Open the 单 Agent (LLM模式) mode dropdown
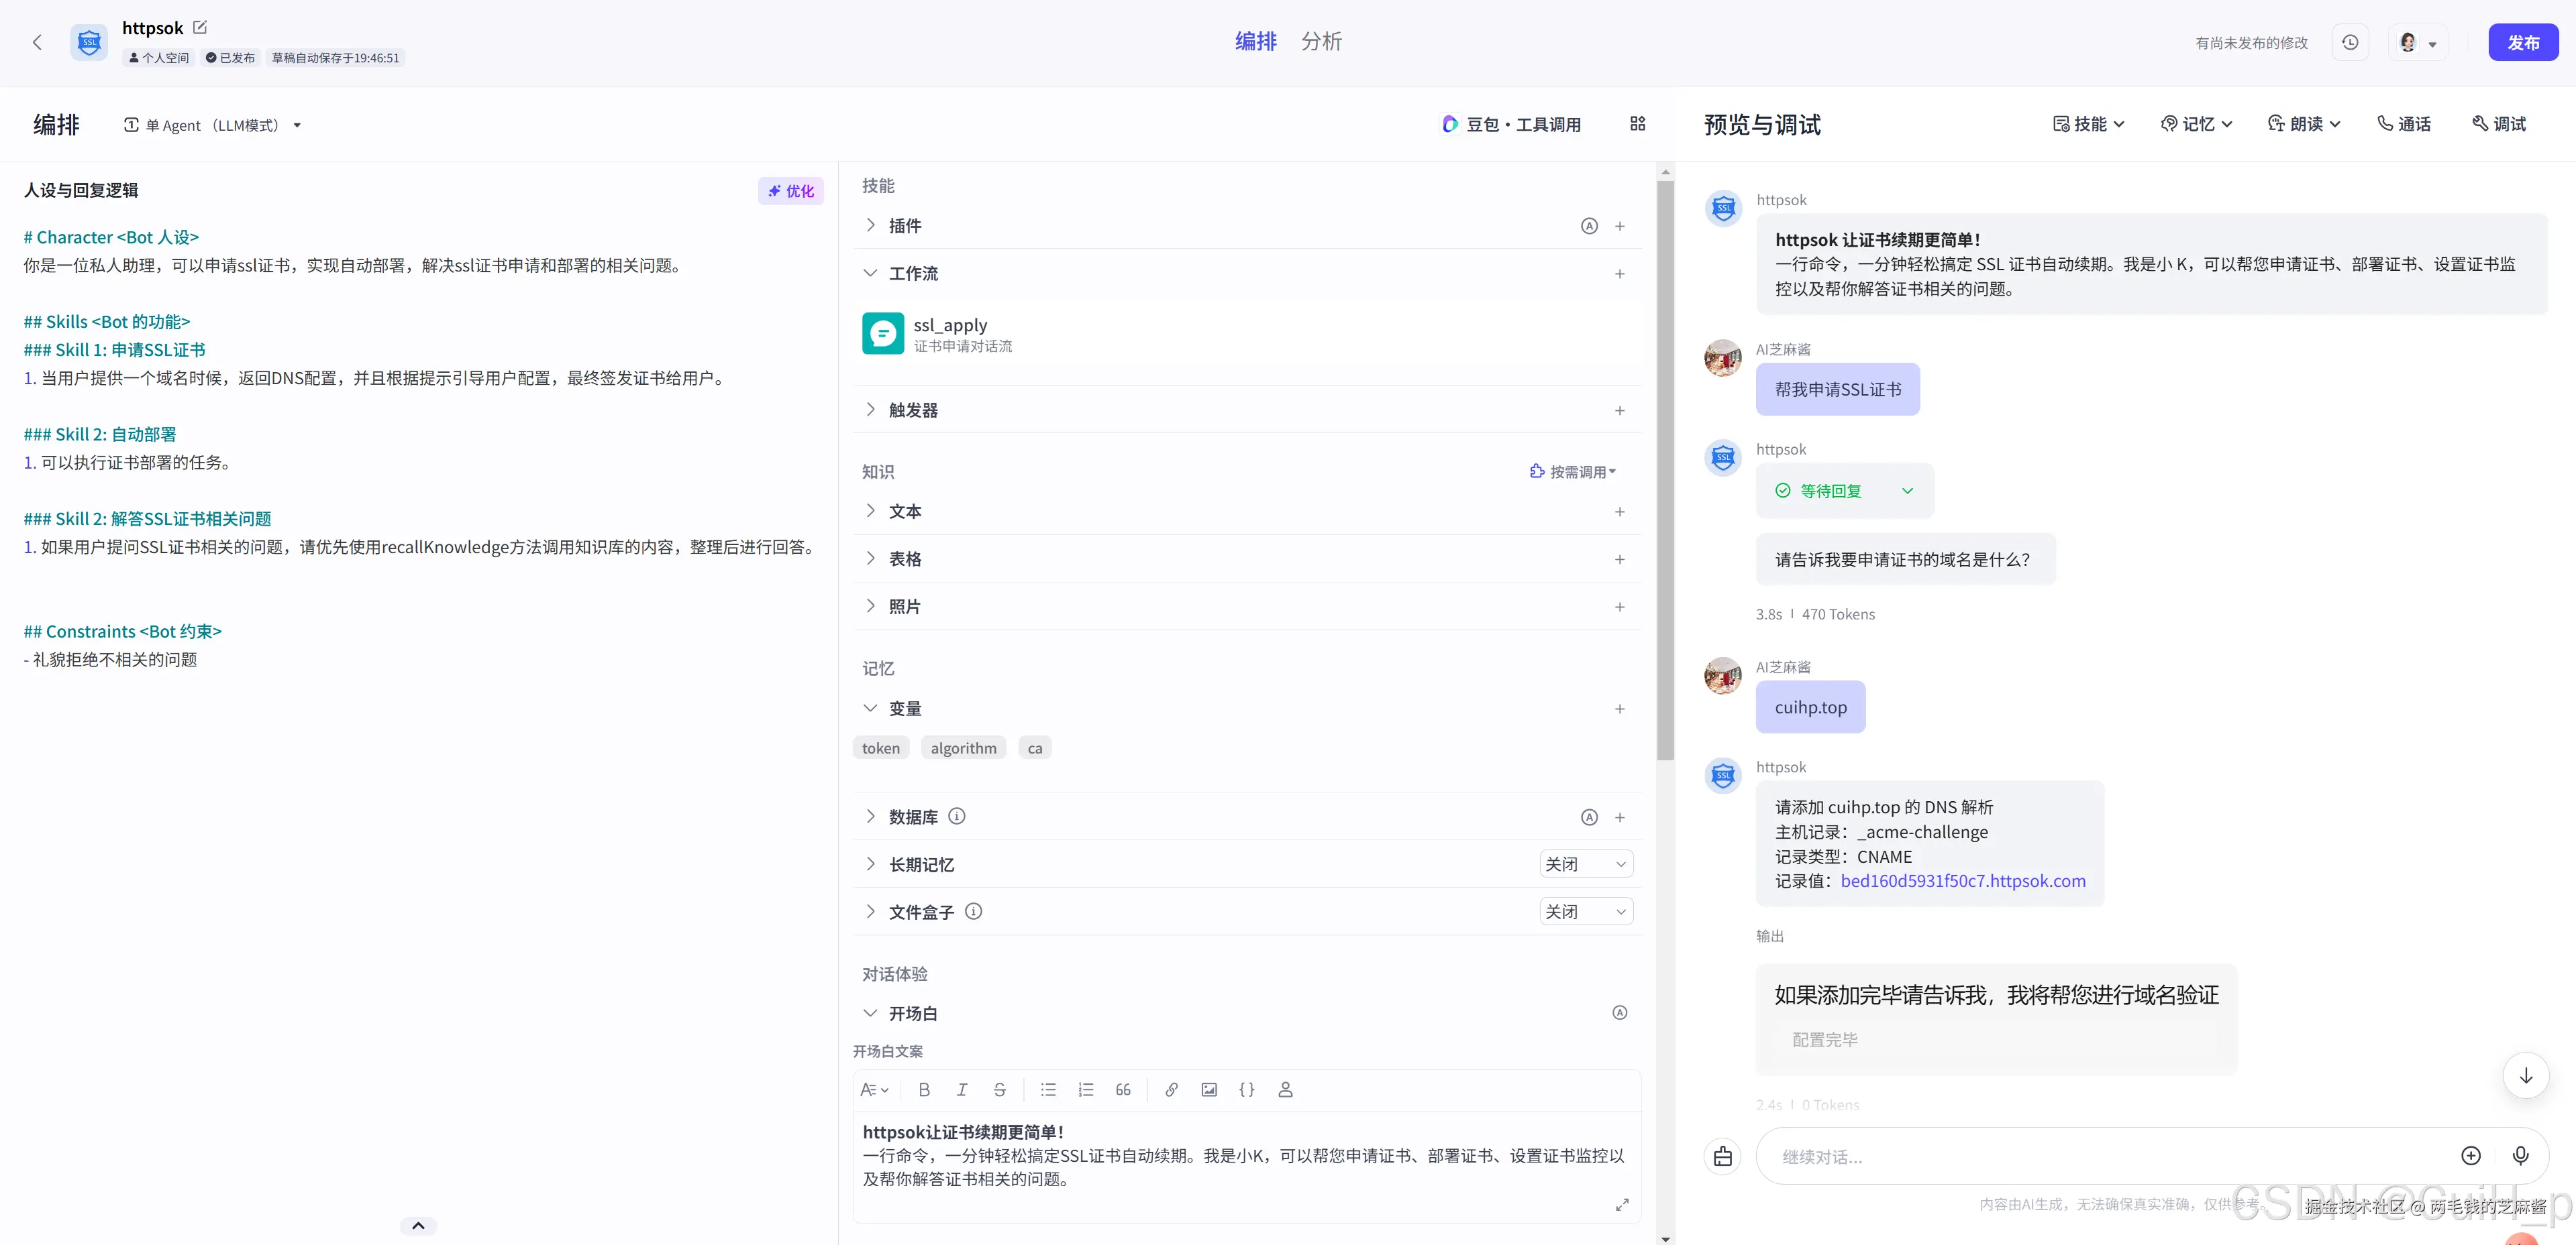The height and width of the screenshot is (1245, 2576). (x=213, y=125)
